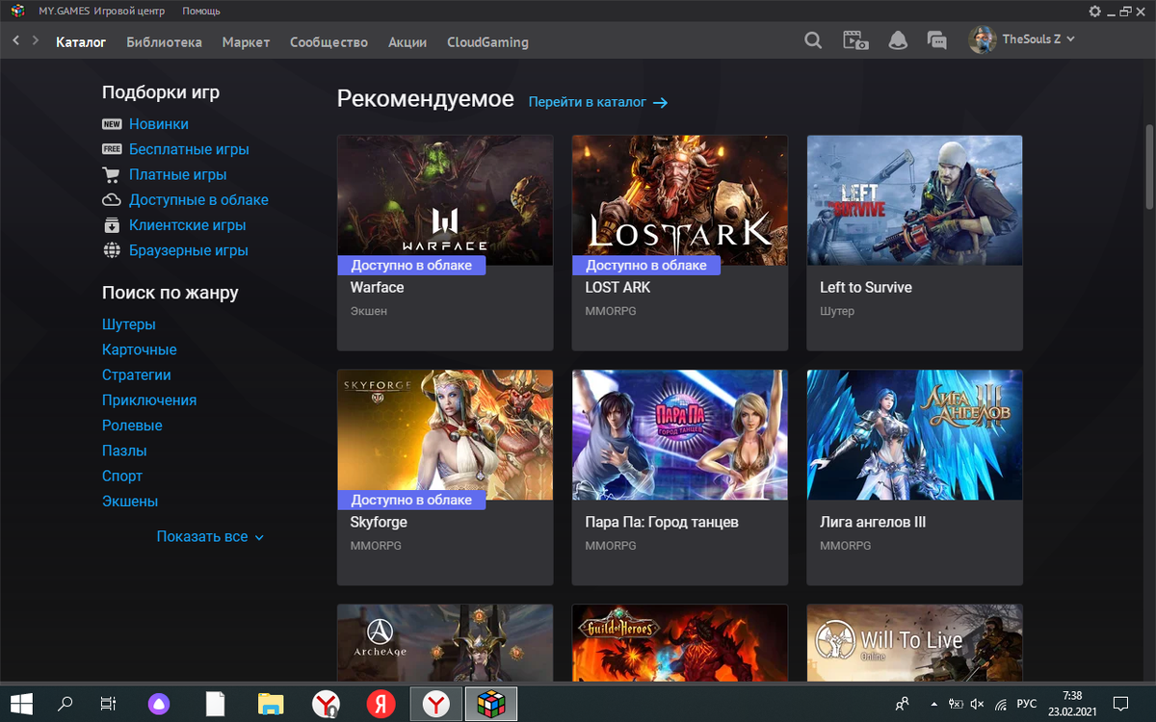This screenshot has height=722, width=1156.
Task: Open the search magnifier icon in header
Action: coord(813,40)
